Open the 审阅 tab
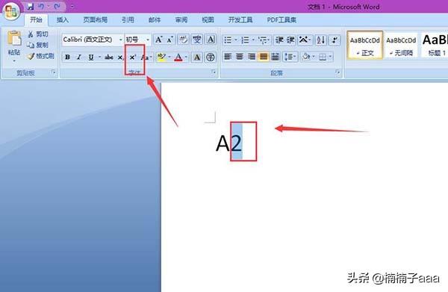The height and width of the screenshot is (292, 448). pos(181,19)
